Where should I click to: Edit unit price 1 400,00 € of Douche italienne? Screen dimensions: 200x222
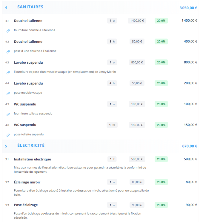(137, 21)
